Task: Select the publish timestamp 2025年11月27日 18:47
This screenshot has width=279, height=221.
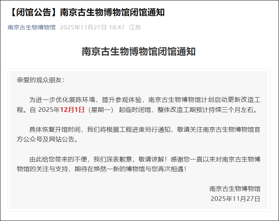Action: tap(92, 27)
